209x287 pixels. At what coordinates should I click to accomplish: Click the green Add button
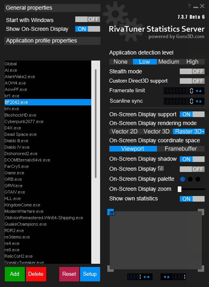[x=15, y=274]
